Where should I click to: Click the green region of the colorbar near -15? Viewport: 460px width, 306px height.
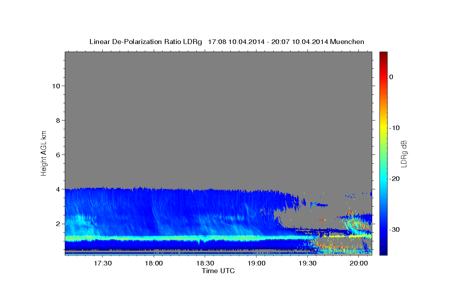point(383,153)
